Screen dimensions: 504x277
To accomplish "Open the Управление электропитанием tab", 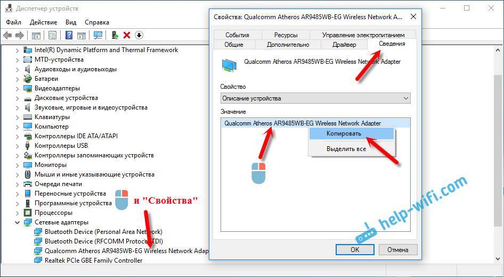I will tap(363, 35).
